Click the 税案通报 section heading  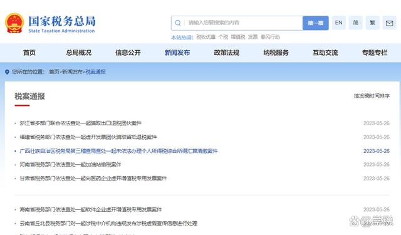coord(29,97)
